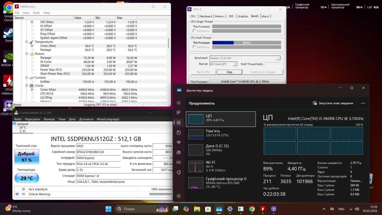Open Task Manager settings gear

[178, 196]
